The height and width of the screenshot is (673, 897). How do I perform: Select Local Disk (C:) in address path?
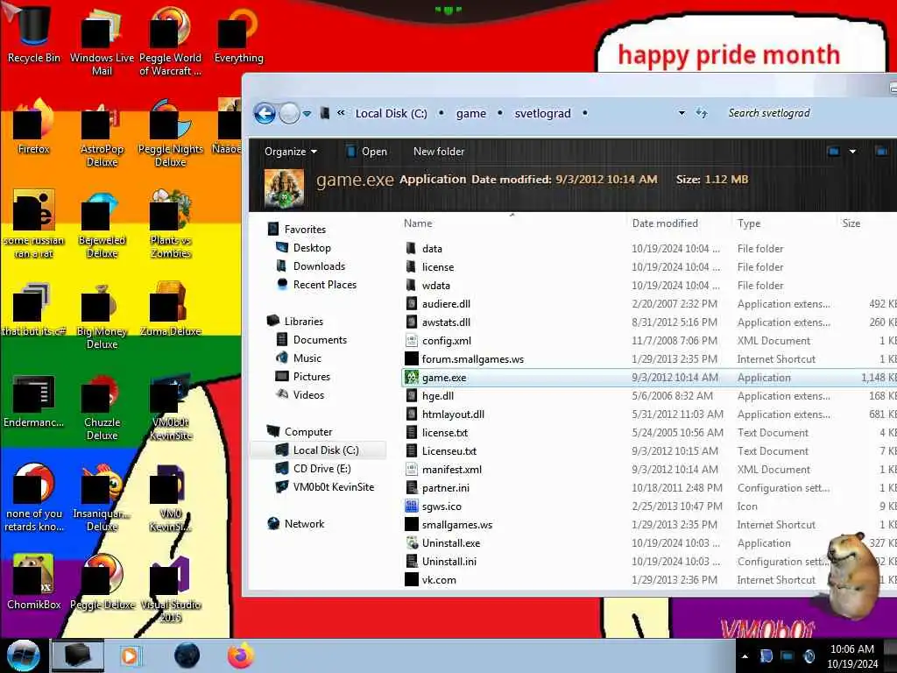tap(392, 113)
